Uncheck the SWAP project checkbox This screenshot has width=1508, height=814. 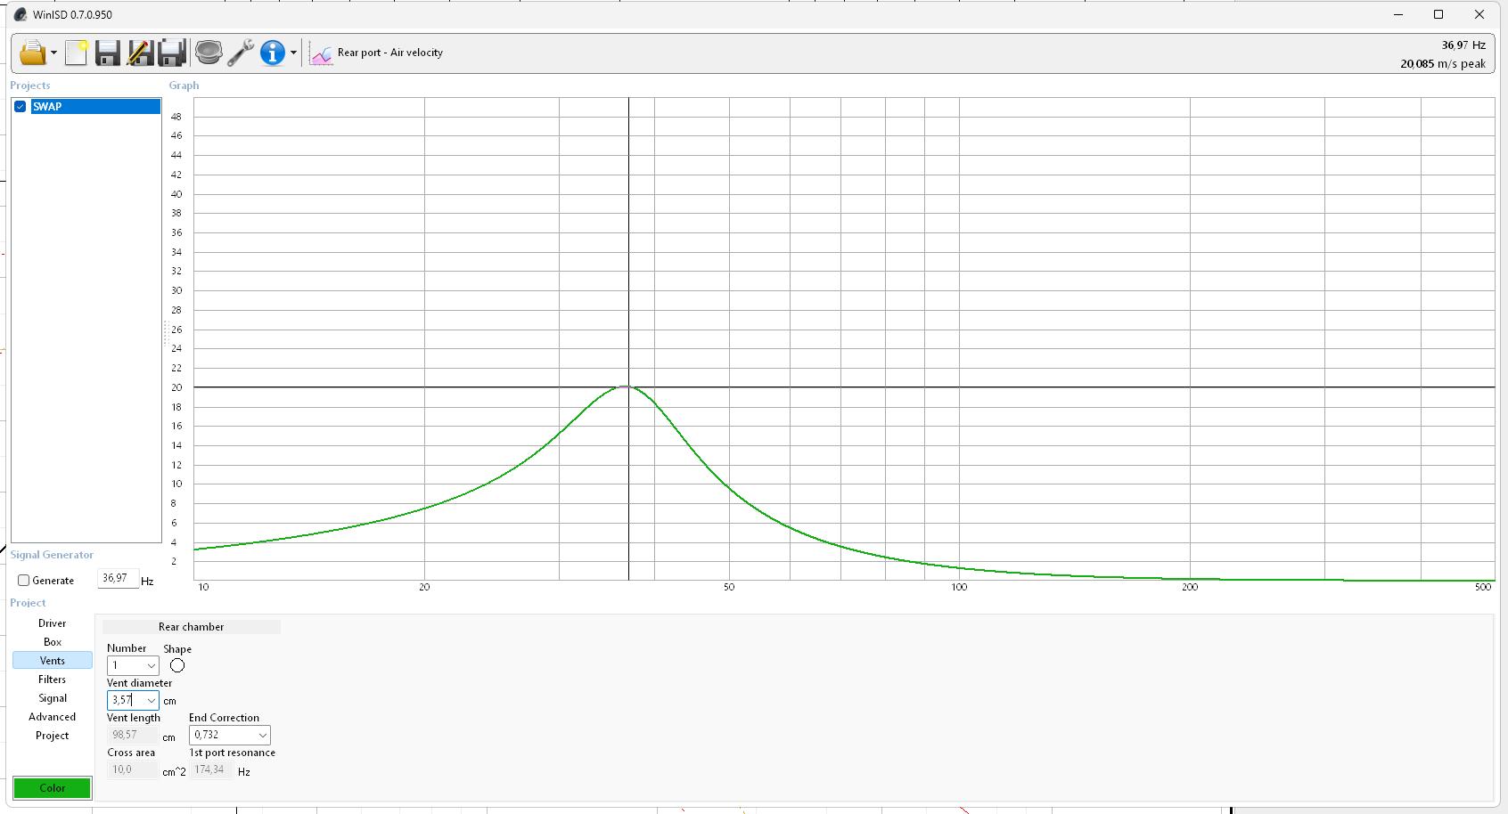[x=20, y=107]
